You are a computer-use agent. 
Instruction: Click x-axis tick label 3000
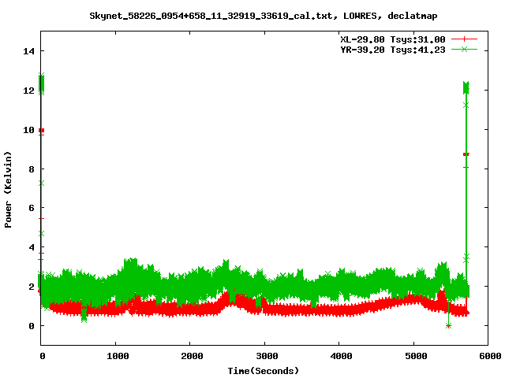pos(267,356)
